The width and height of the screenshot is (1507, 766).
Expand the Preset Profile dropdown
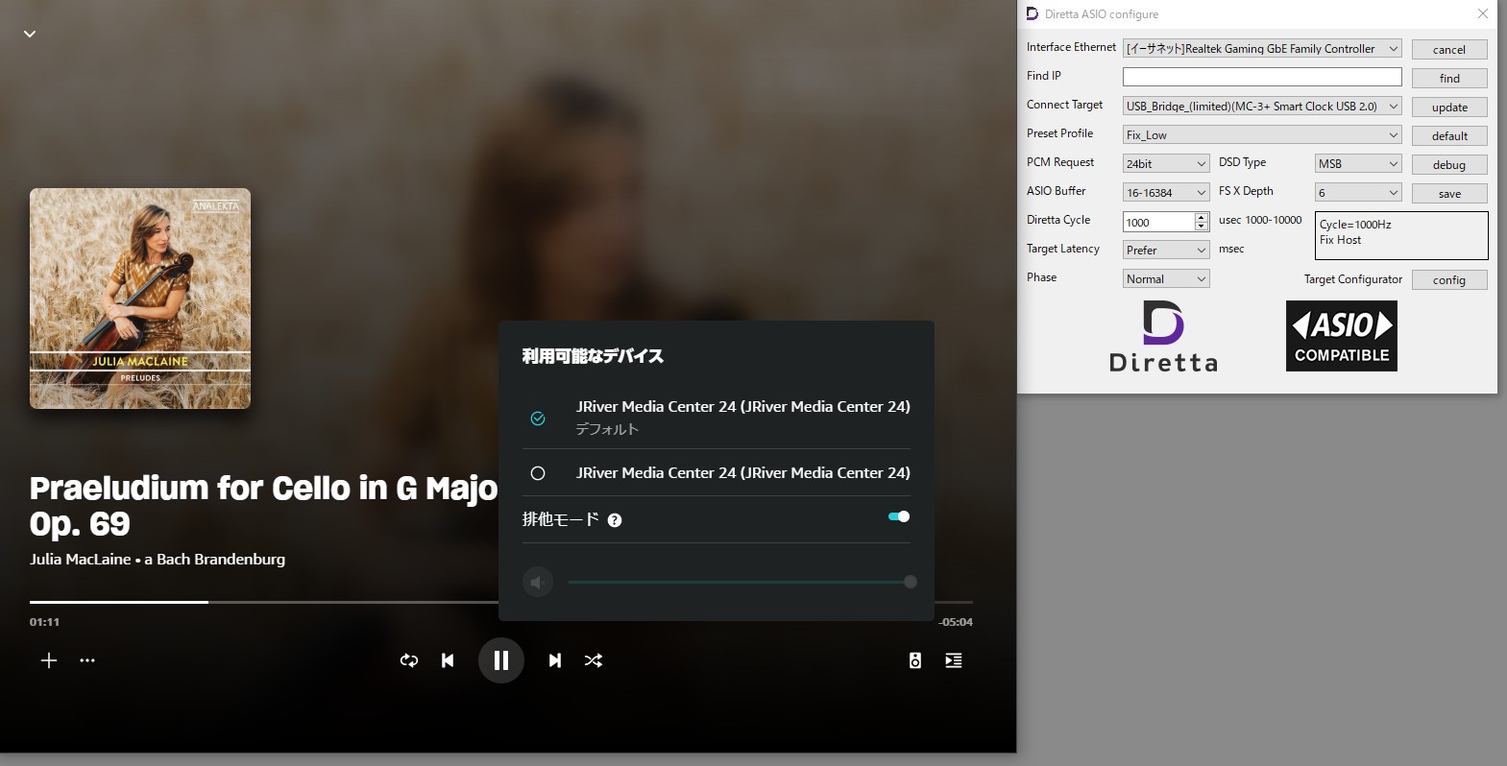pyautogui.click(x=1262, y=134)
